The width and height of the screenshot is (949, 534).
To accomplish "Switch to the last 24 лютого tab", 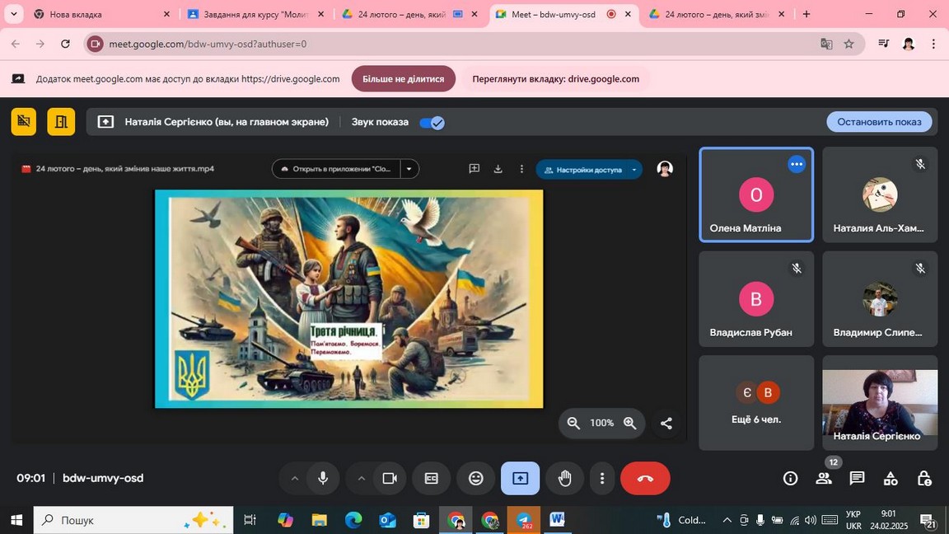I will pyautogui.click(x=718, y=14).
